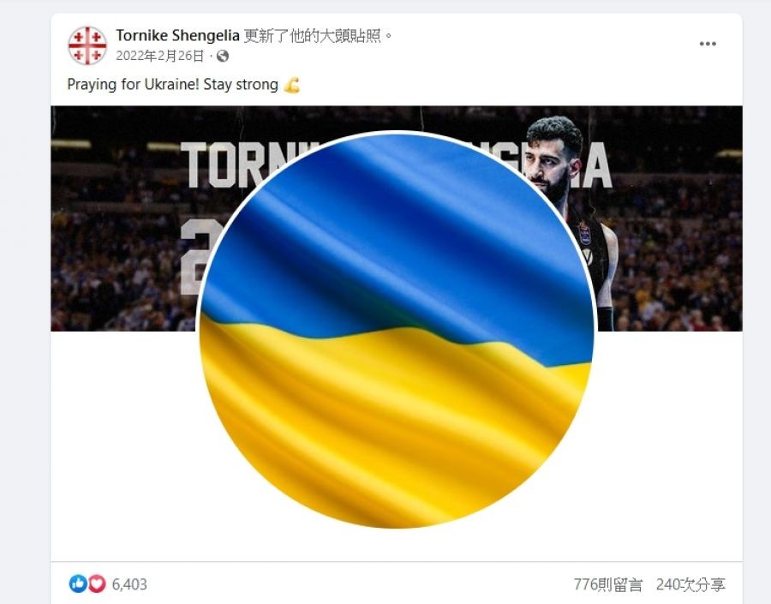771x604 pixels.
Task: Open the 6,403 reactions list
Action: pos(129,584)
